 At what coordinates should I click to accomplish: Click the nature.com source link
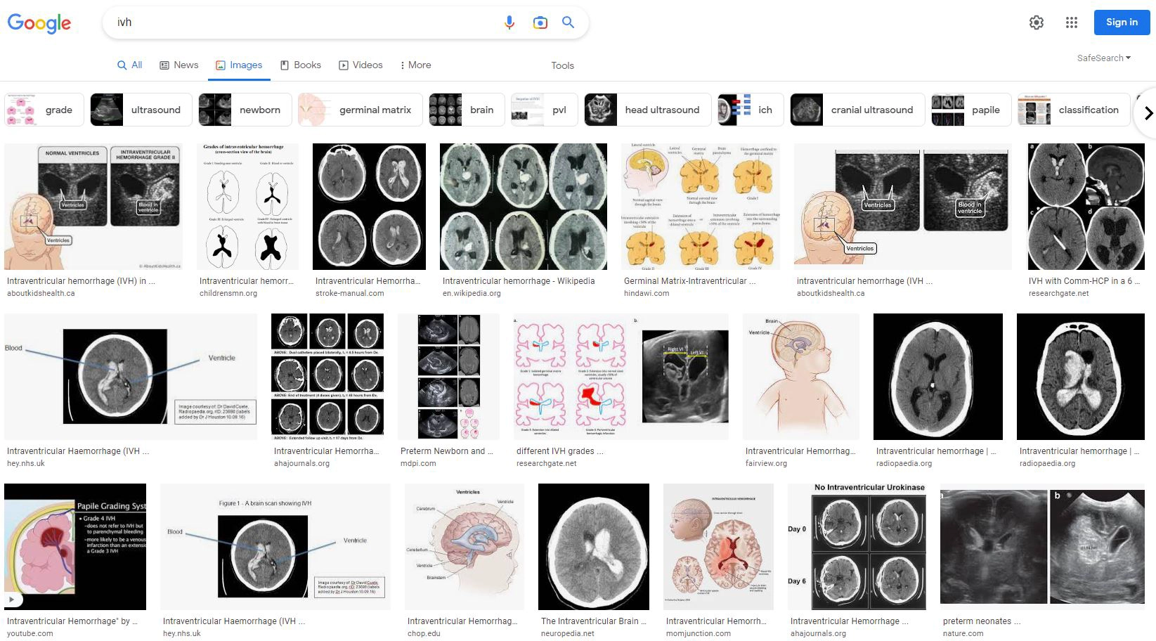click(x=963, y=634)
